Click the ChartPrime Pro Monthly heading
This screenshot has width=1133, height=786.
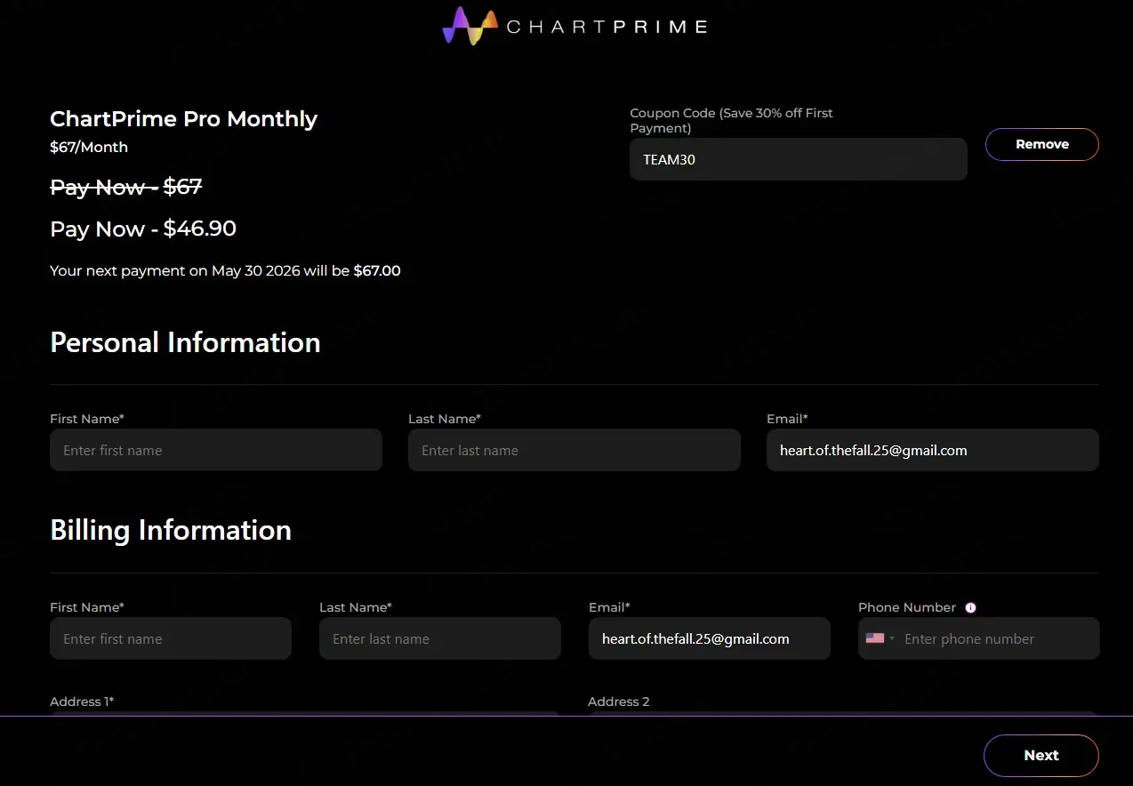point(183,119)
